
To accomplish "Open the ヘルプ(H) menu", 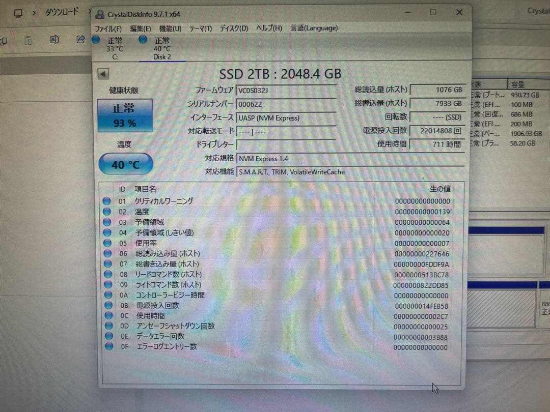I will 269,28.
